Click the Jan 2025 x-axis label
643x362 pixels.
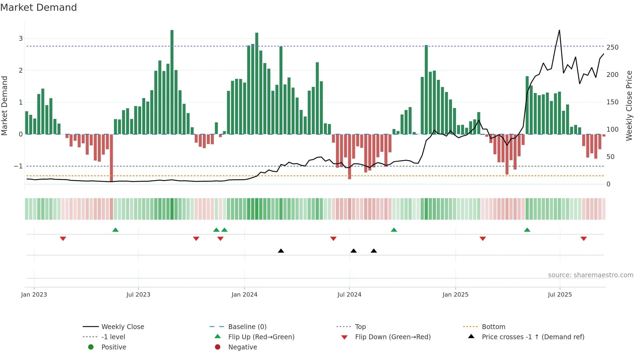tap(455, 294)
